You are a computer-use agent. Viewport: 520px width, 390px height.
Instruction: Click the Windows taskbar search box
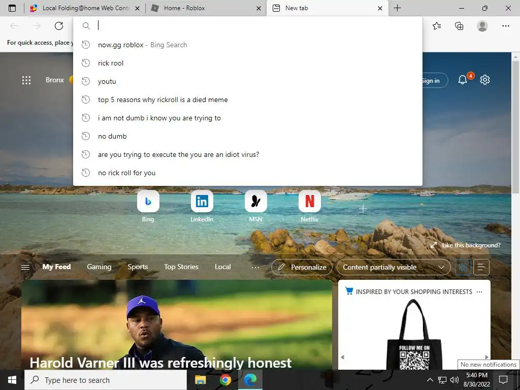(x=106, y=380)
